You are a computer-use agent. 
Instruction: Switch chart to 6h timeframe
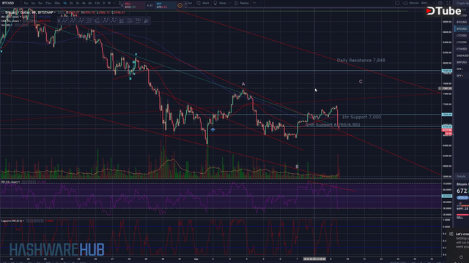(90, 3)
